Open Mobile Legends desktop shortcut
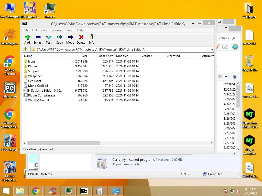The image size is (262, 196). pos(10,171)
